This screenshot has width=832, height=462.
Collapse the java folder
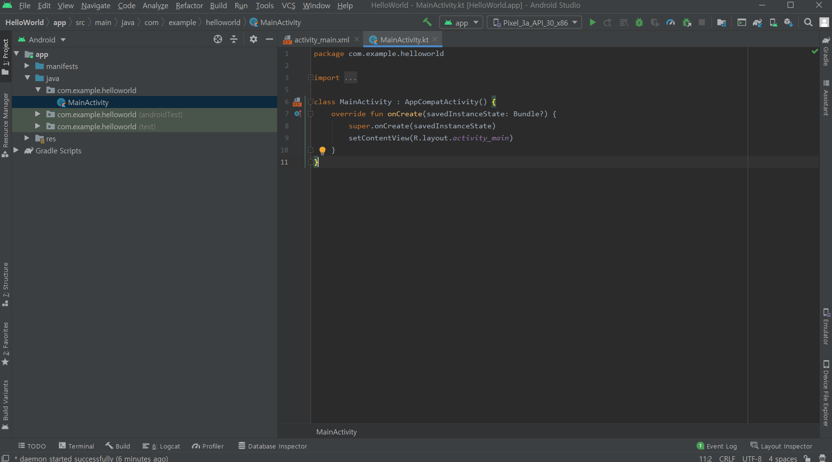pyautogui.click(x=27, y=78)
